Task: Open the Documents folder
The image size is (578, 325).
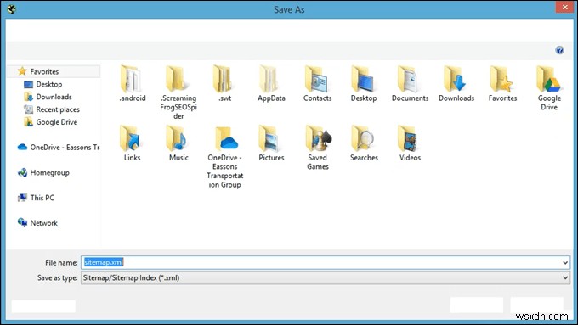Action: coord(410,83)
